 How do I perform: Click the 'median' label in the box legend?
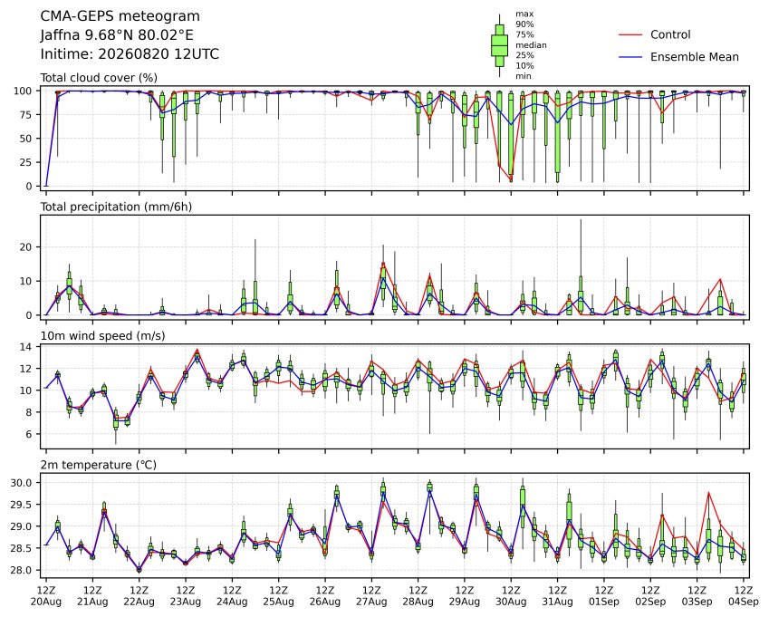(x=531, y=45)
